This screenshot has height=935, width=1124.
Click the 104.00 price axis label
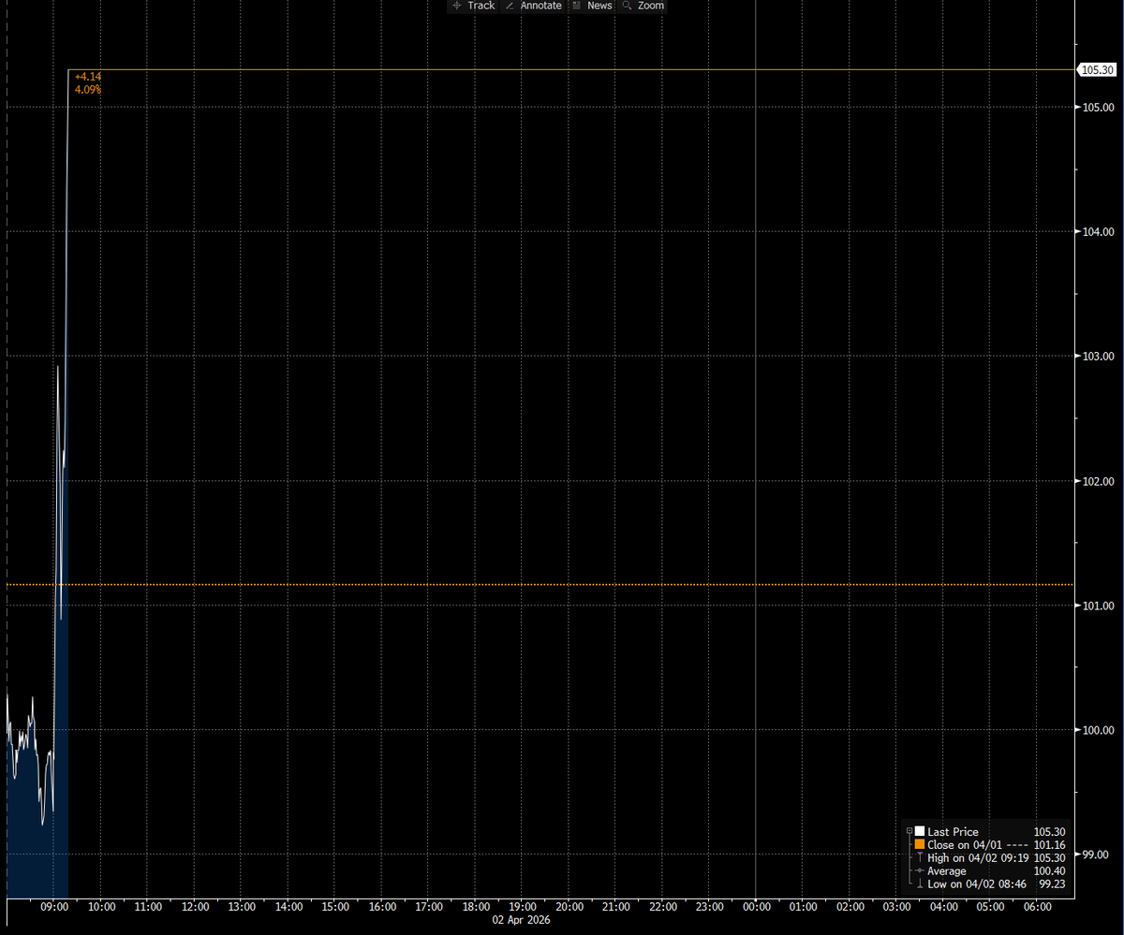pos(1099,231)
